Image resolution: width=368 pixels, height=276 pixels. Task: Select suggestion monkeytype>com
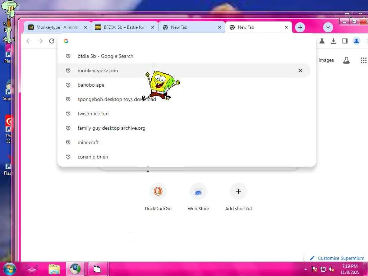(x=184, y=70)
